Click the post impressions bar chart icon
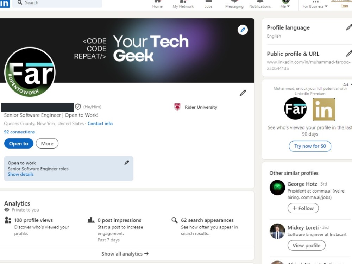The width and height of the screenshot is (352, 264). point(91,220)
